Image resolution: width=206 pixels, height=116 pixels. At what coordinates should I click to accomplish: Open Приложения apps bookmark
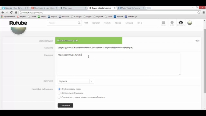click(x=8, y=16)
